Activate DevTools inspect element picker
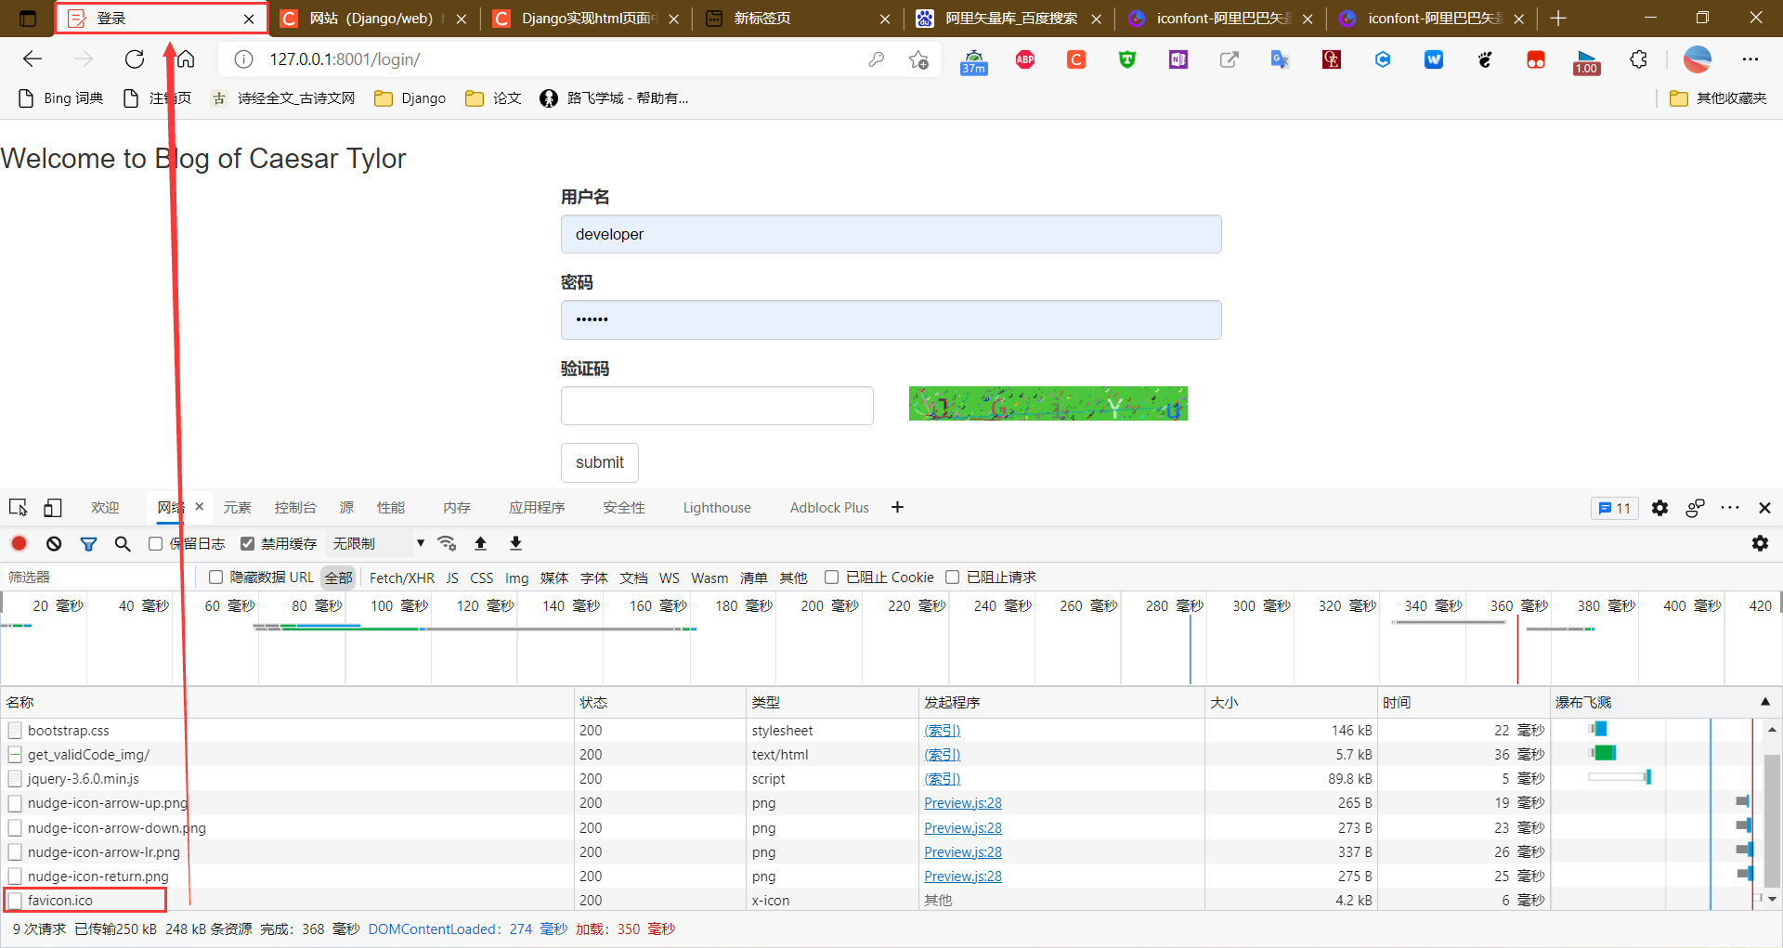The width and height of the screenshot is (1783, 948). point(18,508)
